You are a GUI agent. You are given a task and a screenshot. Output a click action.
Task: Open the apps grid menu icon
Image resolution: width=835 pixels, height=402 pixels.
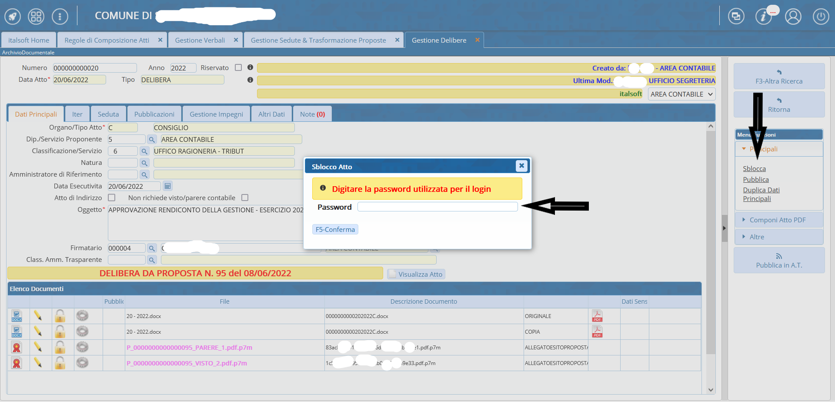coord(36,17)
